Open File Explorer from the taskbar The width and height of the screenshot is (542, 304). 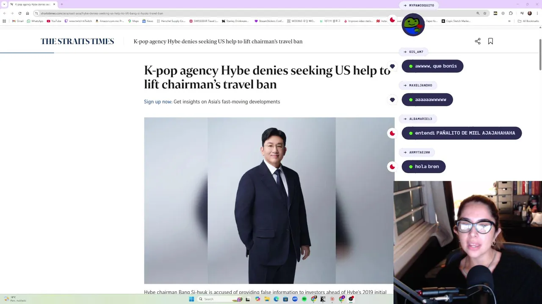(x=267, y=299)
